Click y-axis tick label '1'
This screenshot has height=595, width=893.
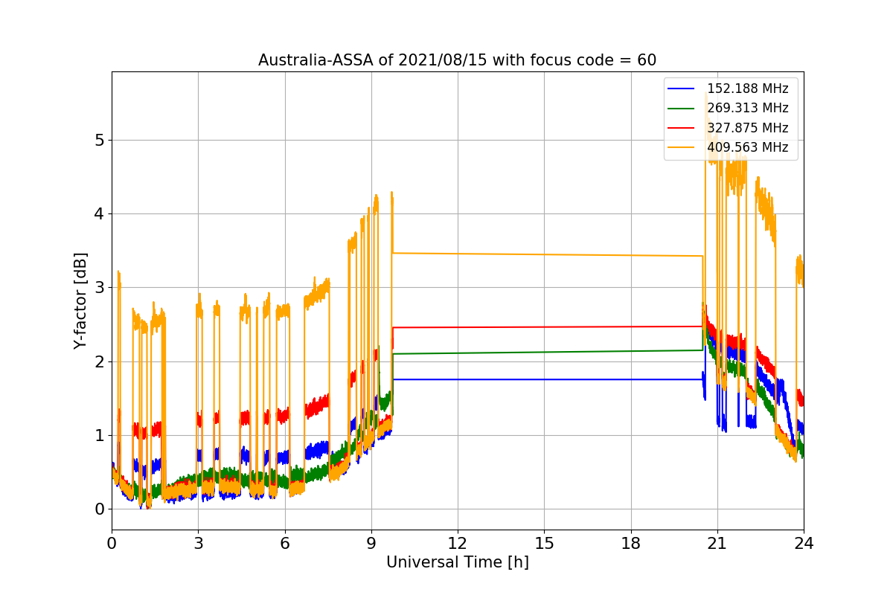[99, 436]
